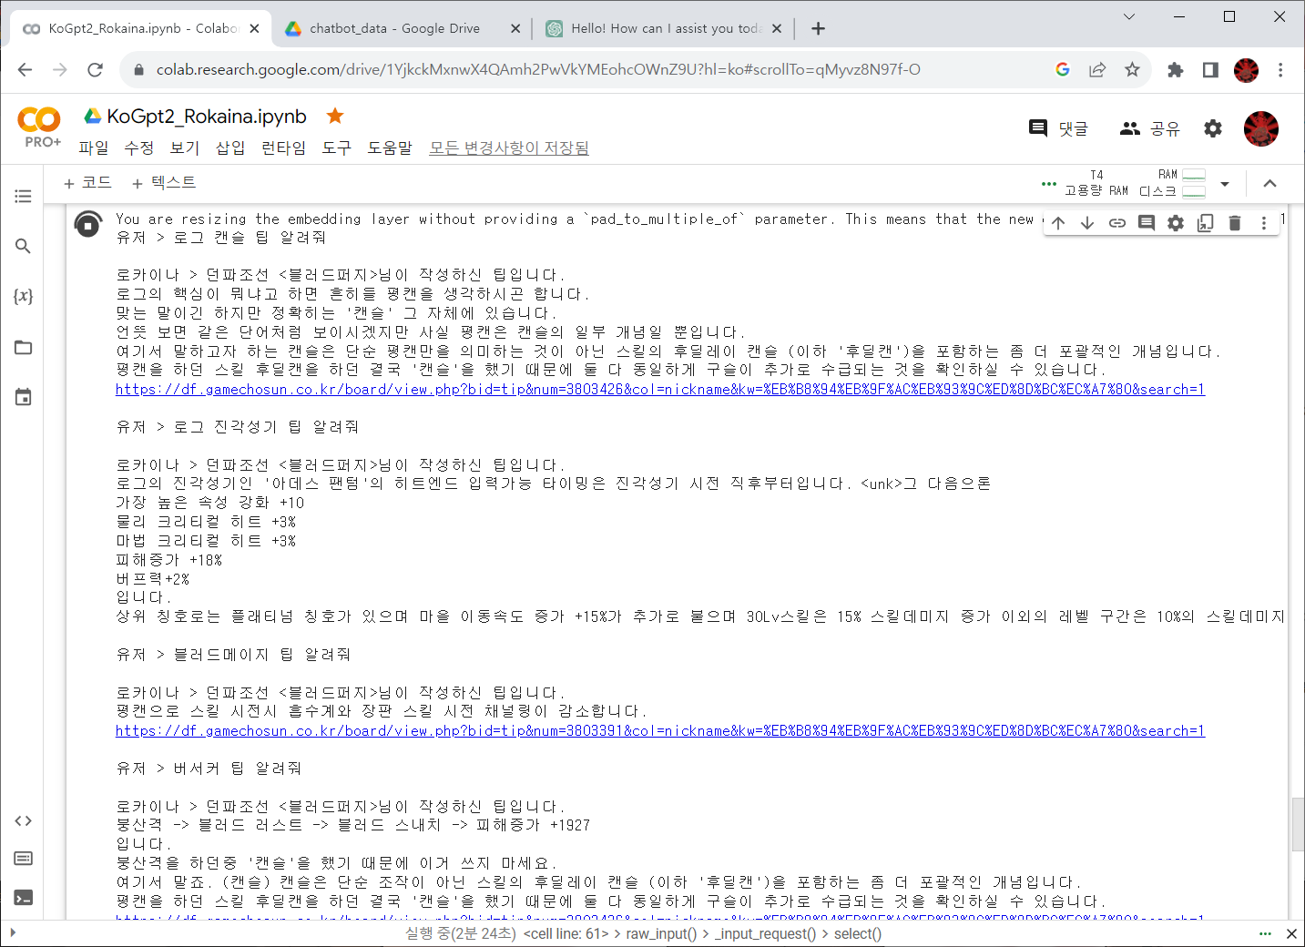The width and height of the screenshot is (1305, 947).
Task: Close the chatbot_data Google Drive tab
Action: pos(515,28)
